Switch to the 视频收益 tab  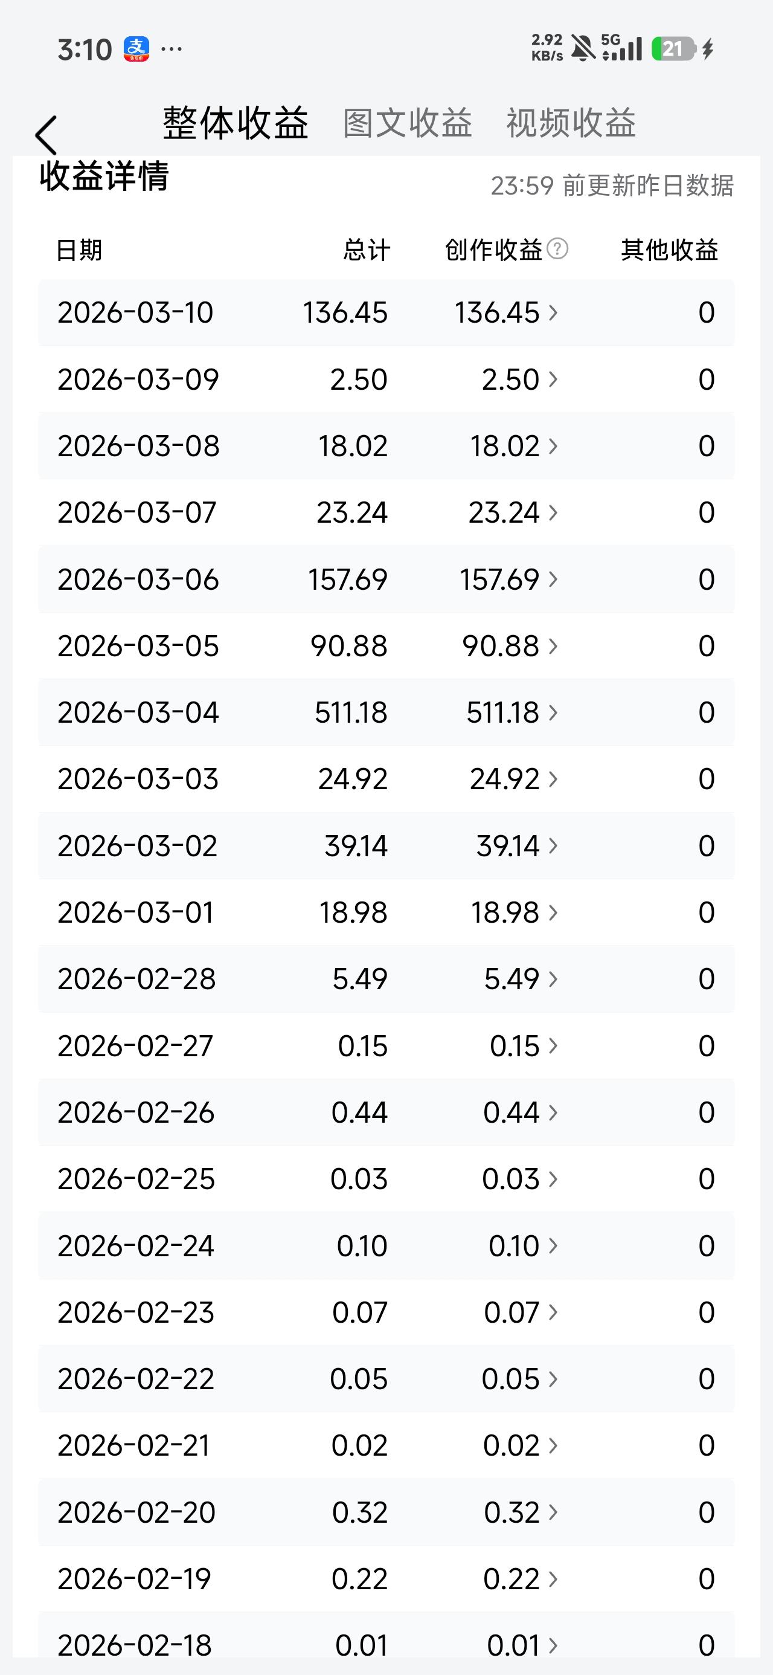571,123
